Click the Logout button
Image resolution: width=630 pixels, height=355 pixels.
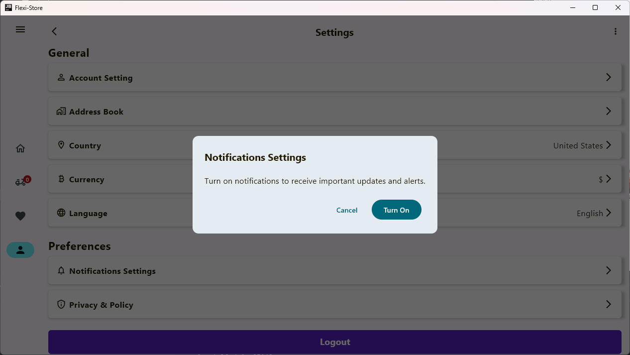[334, 342]
